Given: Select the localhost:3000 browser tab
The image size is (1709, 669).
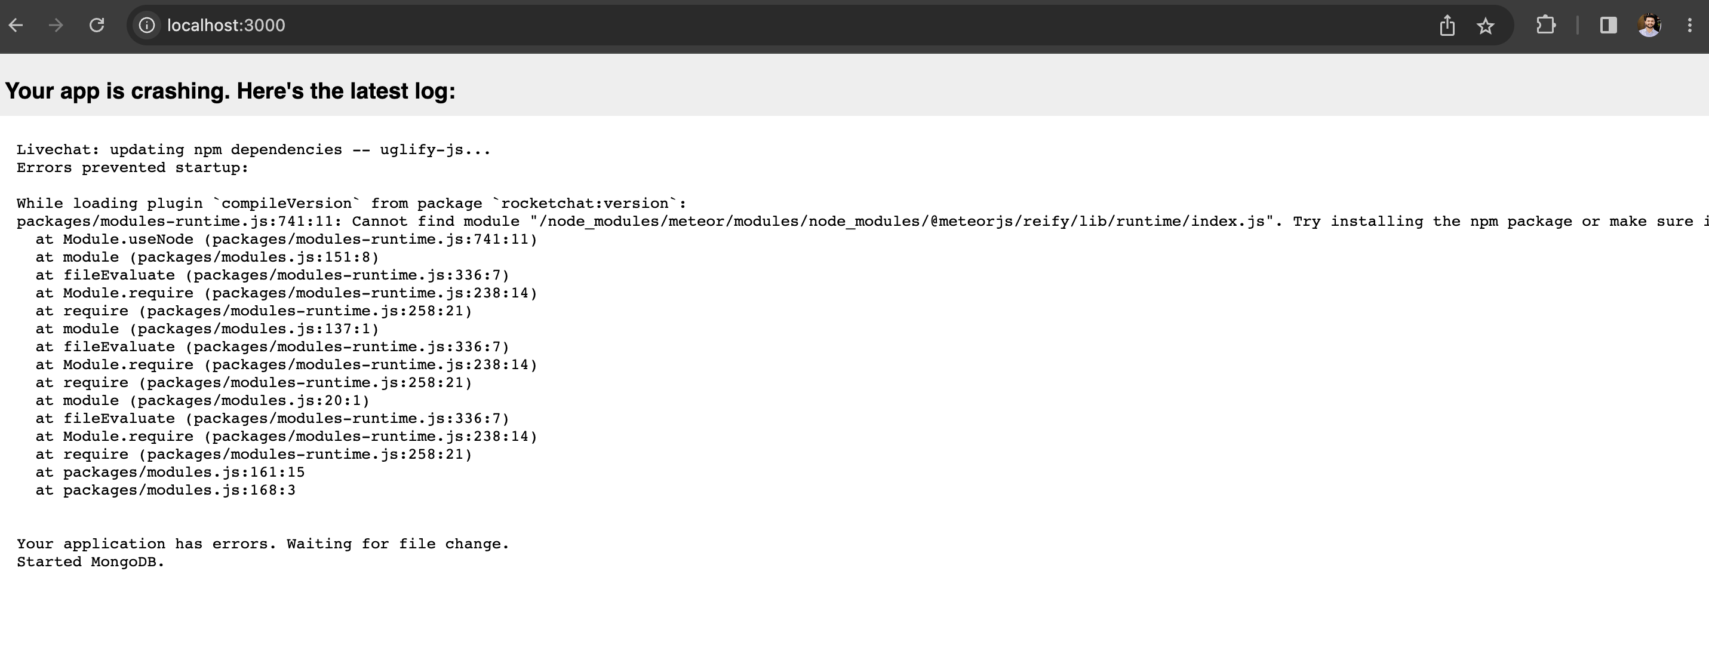Looking at the screenshot, I should [x=227, y=25].
